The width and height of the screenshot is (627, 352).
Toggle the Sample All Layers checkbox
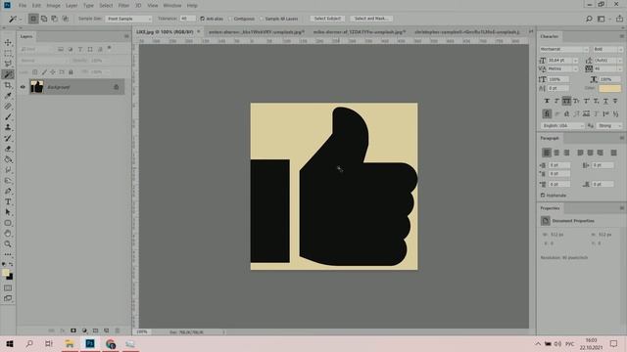(x=262, y=19)
